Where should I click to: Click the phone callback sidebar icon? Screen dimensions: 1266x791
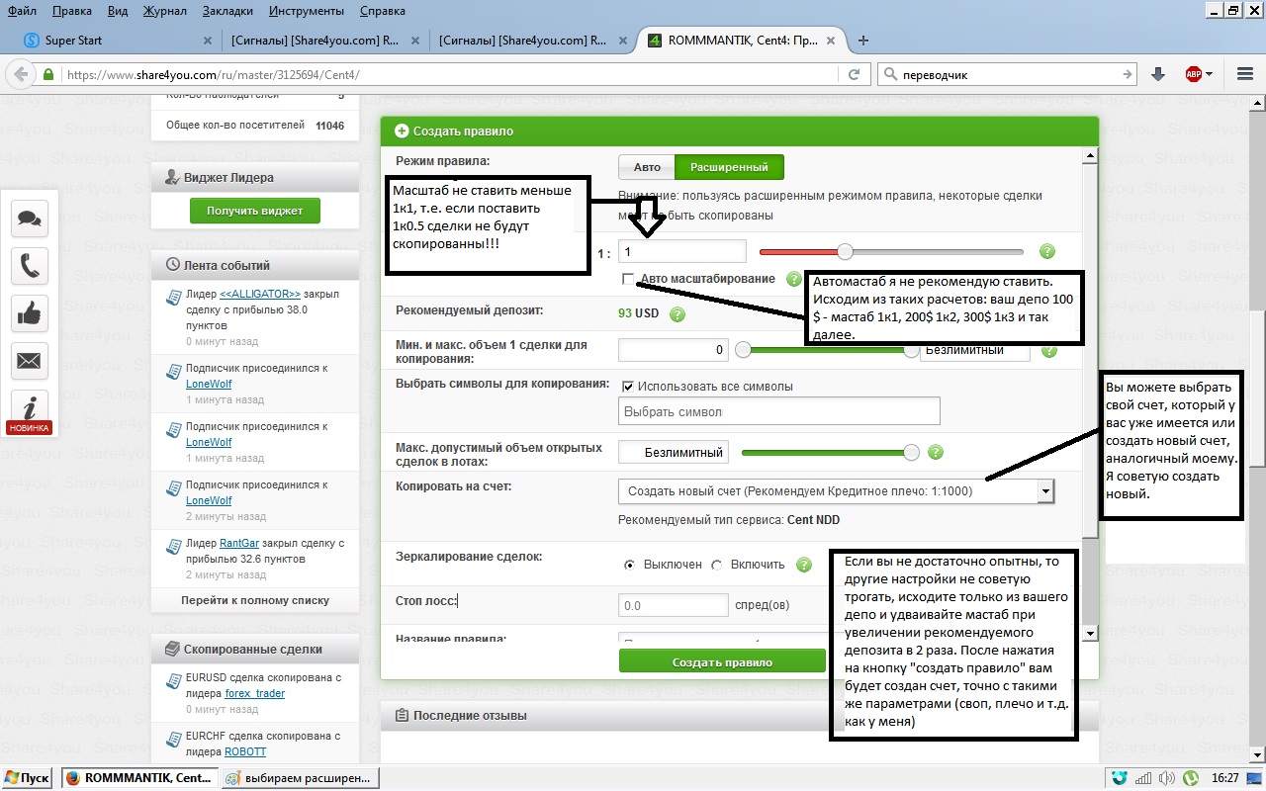[x=30, y=266]
